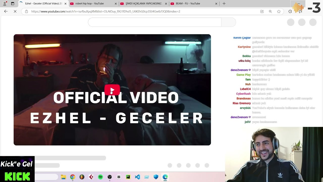This screenshot has width=323, height=182.
Task: Open PyCharm from the taskbar
Action: 128,177
